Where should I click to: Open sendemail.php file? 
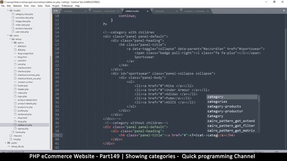point(25,114)
